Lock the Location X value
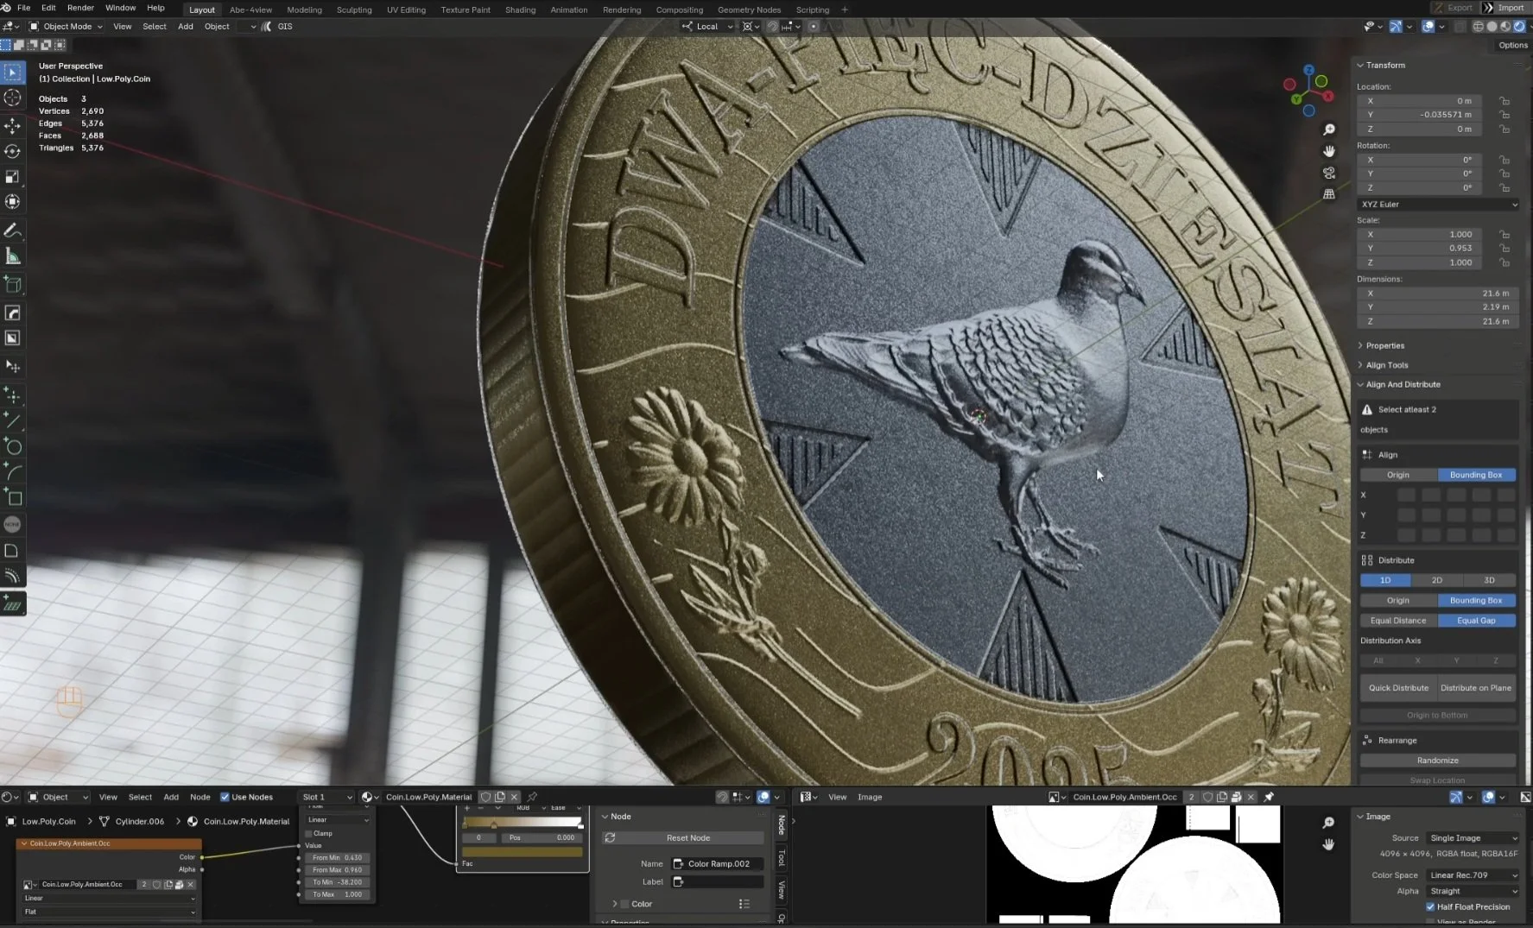This screenshot has width=1533, height=928. (x=1504, y=101)
